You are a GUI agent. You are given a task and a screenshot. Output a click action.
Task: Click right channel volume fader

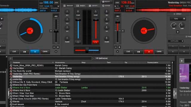click(x=96, y=20)
